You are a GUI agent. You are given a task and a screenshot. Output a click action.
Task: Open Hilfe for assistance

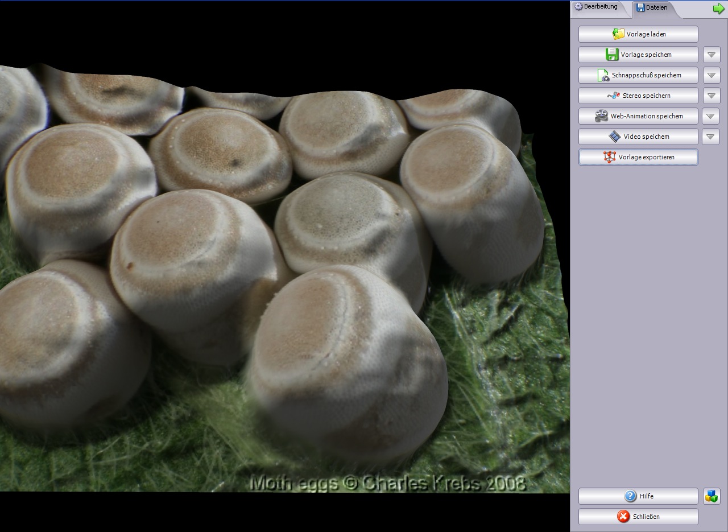[x=638, y=496]
